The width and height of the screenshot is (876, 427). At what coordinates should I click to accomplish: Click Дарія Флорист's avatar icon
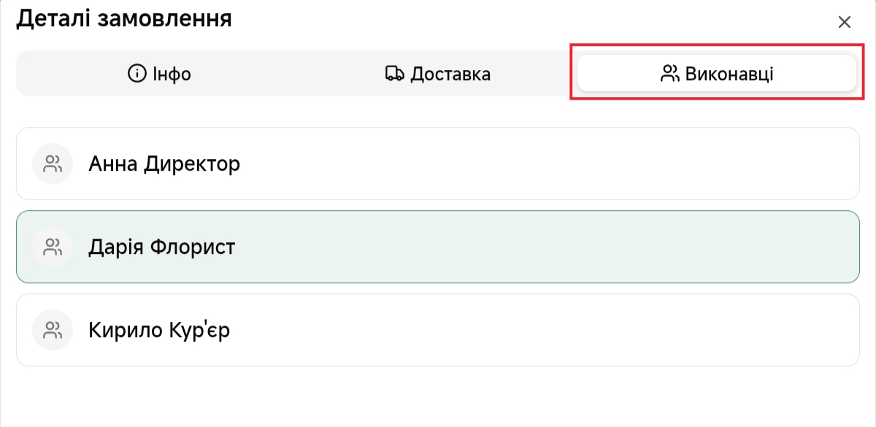click(53, 247)
